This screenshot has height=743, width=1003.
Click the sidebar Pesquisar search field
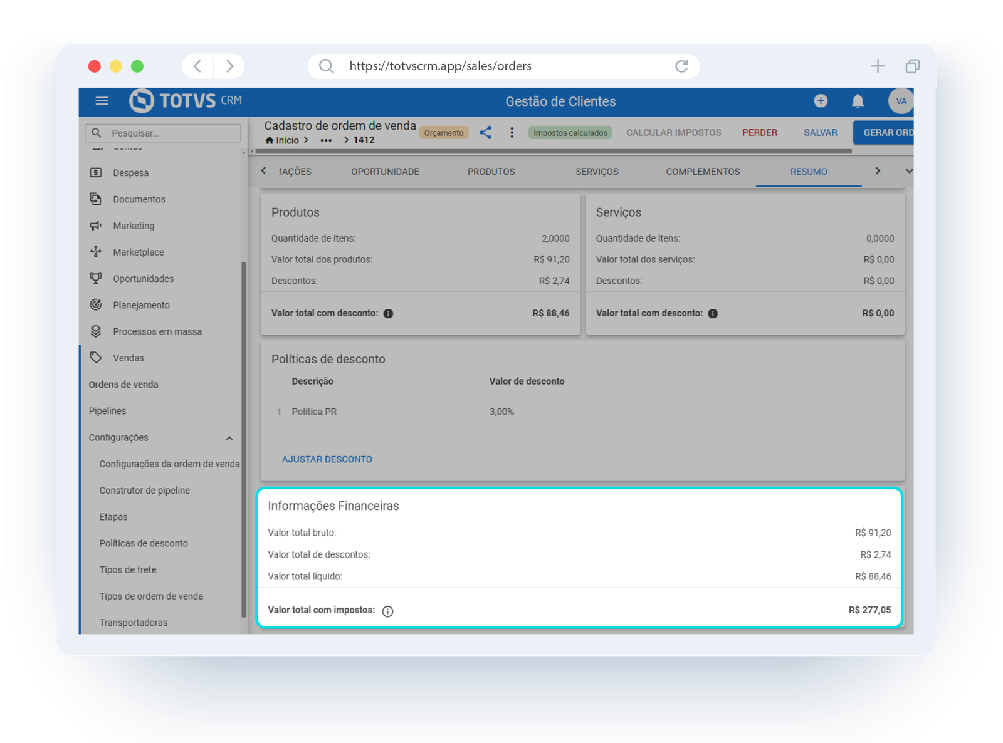click(x=163, y=133)
